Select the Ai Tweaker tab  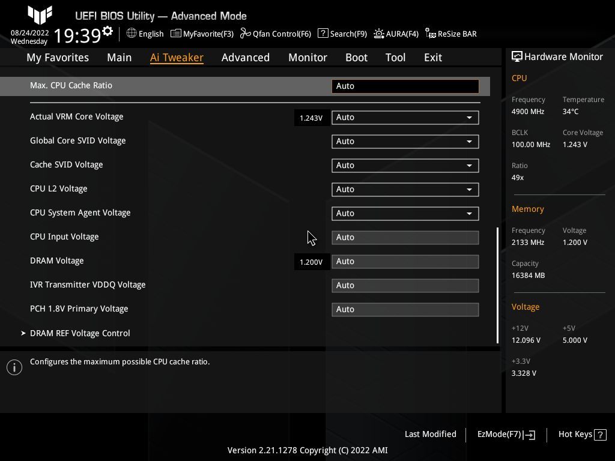(x=177, y=57)
